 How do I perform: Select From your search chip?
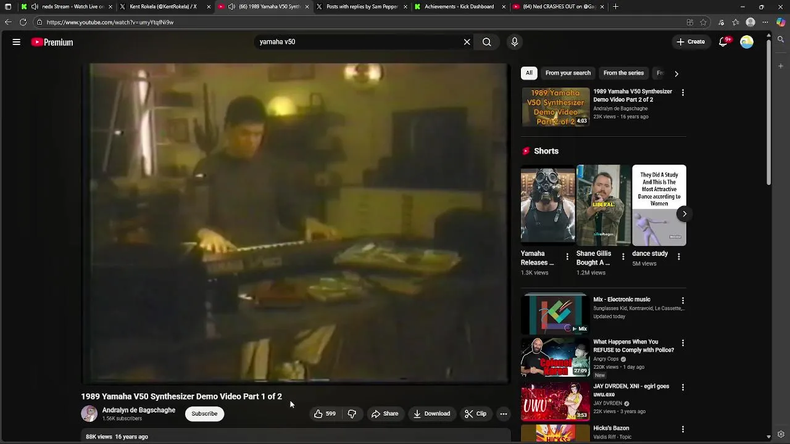(568, 73)
